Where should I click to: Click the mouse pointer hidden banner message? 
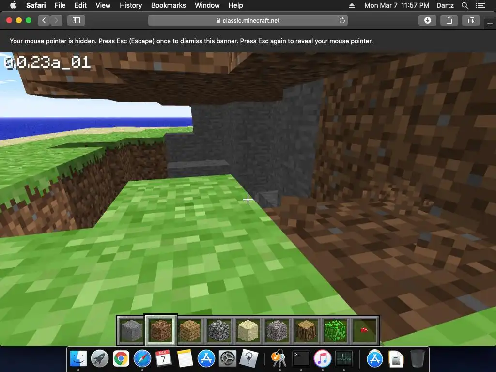pos(191,41)
